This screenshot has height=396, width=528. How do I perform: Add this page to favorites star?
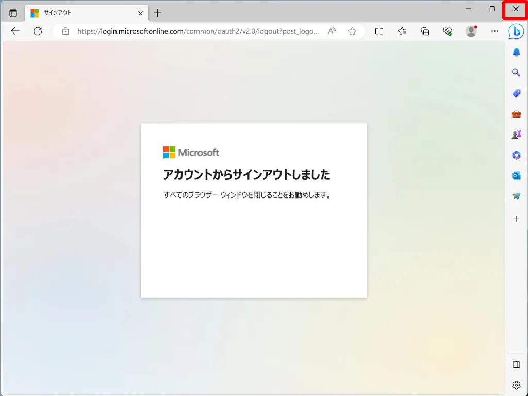[x=352, y=31]
